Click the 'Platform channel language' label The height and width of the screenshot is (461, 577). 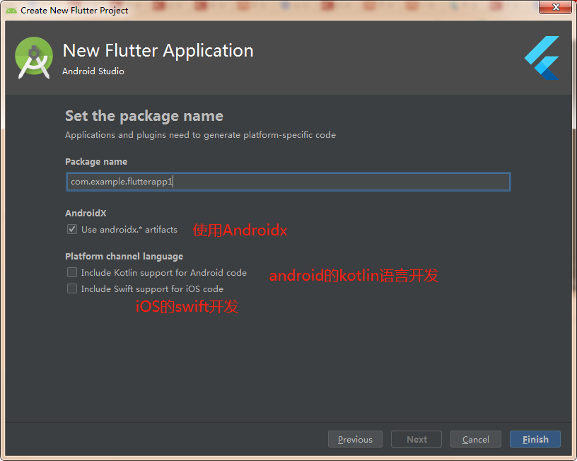coord(124,256)
